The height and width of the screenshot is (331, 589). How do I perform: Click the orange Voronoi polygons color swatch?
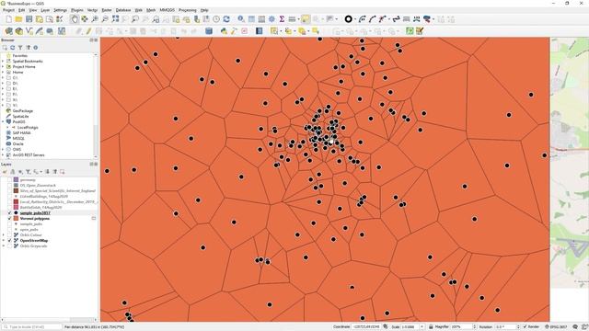(x=17, y=219)
